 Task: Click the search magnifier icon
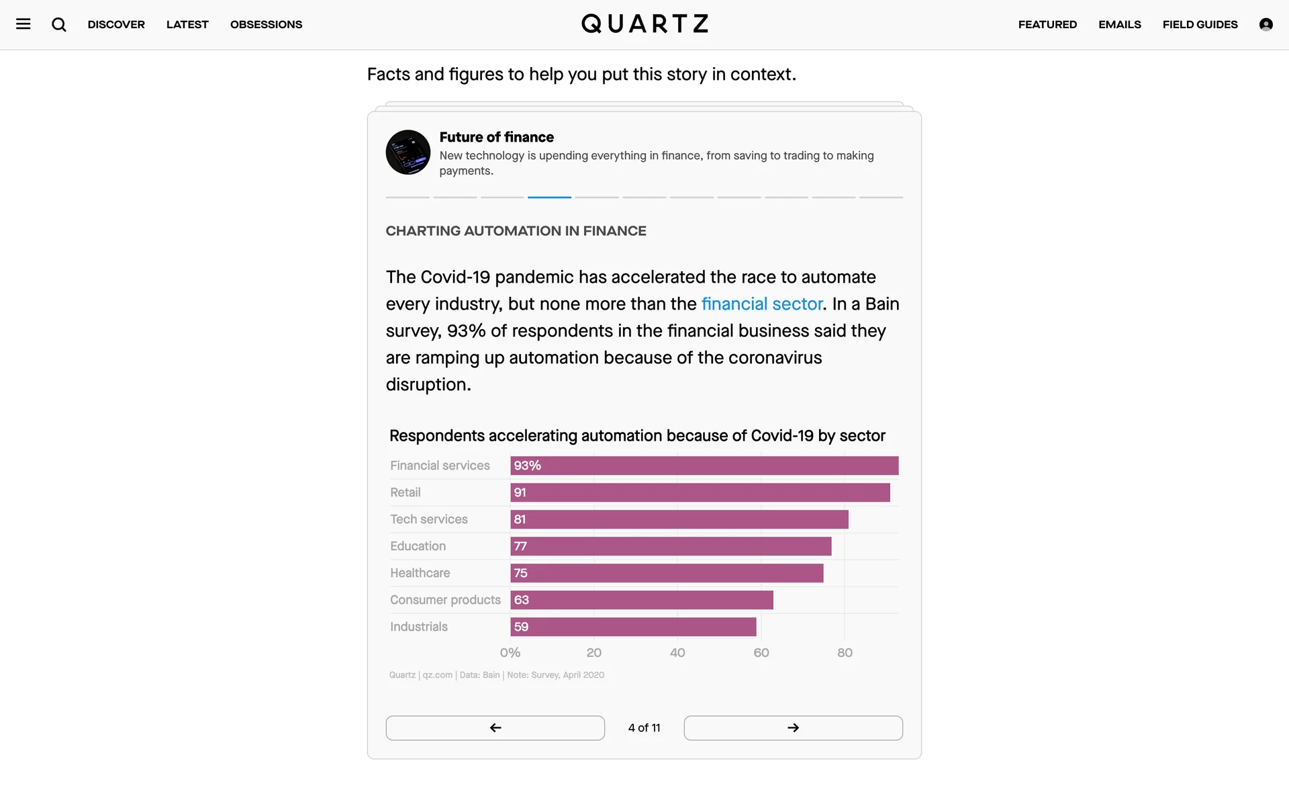click(x=59, y=24)
